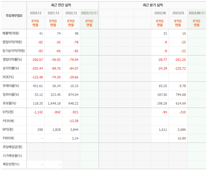The width and height of the screenshot is (208, 170).
Task: Click 매출액 value 98 for 2022.12
Action: [x=76, y=33]
